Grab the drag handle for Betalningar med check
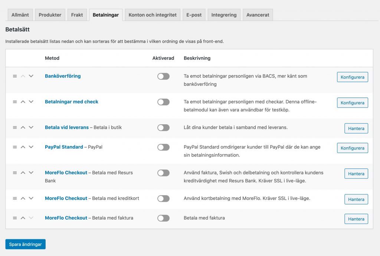380x256 pixels. pyautogui.click(x=15, y=102)
